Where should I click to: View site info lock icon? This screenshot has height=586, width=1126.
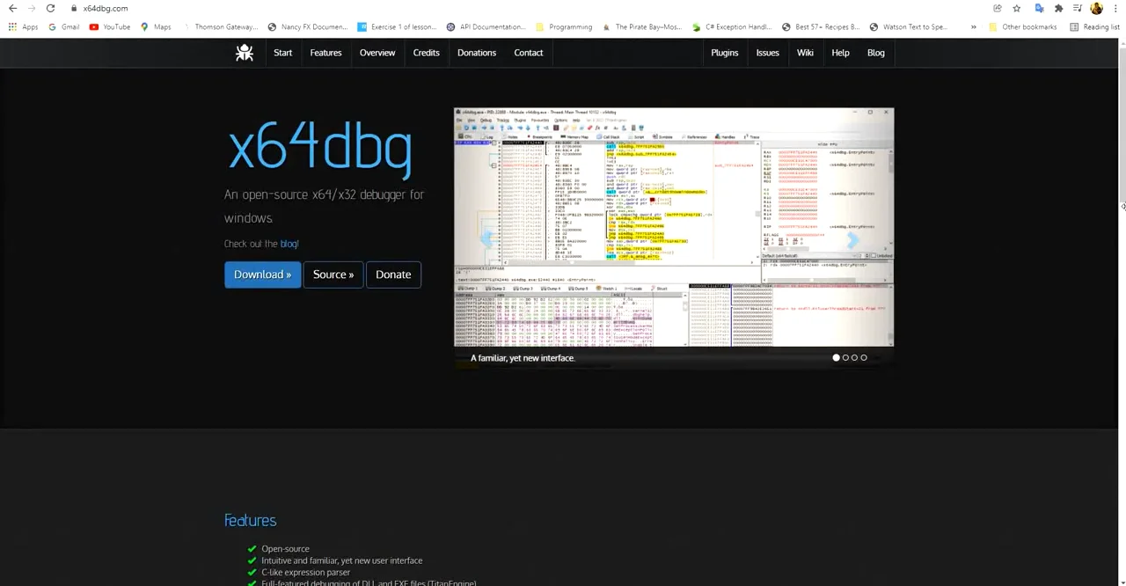point(75,8)
